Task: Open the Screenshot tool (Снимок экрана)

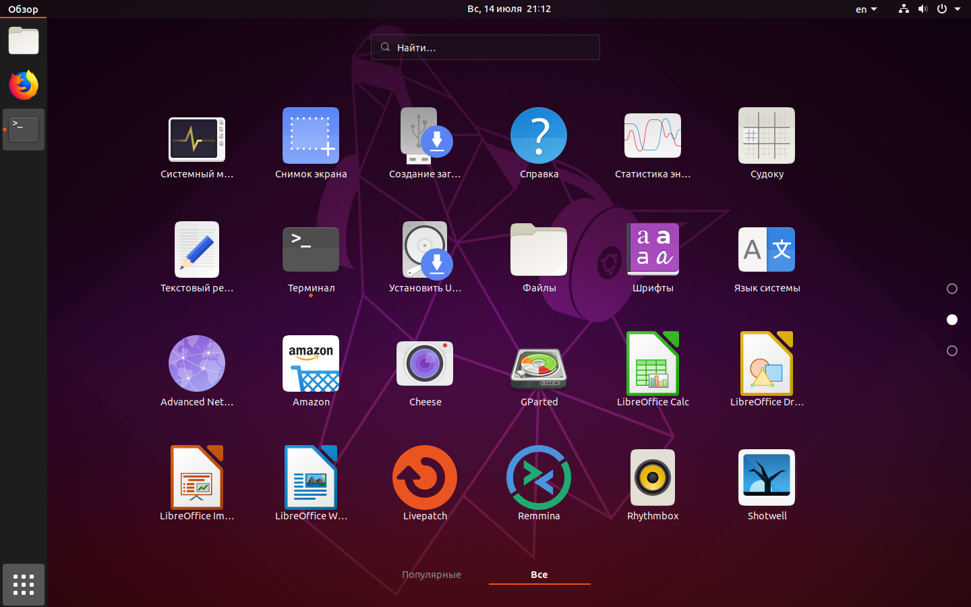Action: pyautogui.click(x=311, y=136)
